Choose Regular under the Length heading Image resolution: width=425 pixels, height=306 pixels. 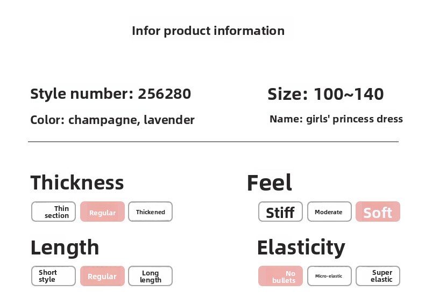(x=102, y=276)
